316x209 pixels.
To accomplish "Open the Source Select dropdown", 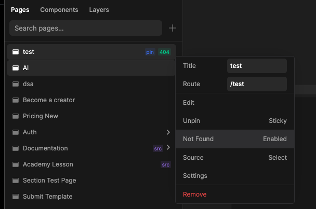I will point(235,158).
